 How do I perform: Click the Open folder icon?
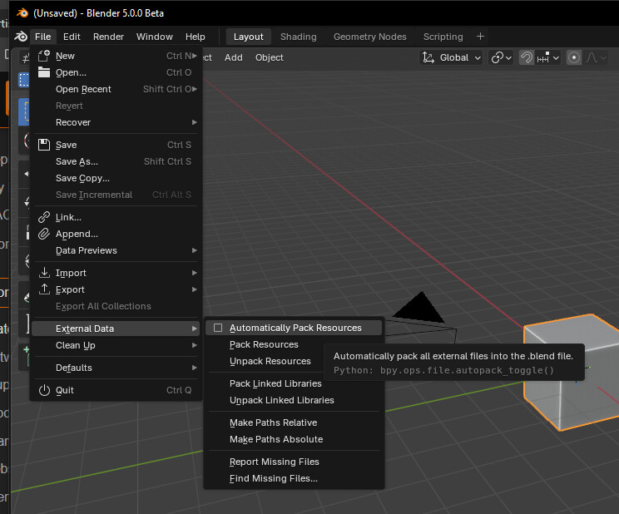click(x=44, y=72)
